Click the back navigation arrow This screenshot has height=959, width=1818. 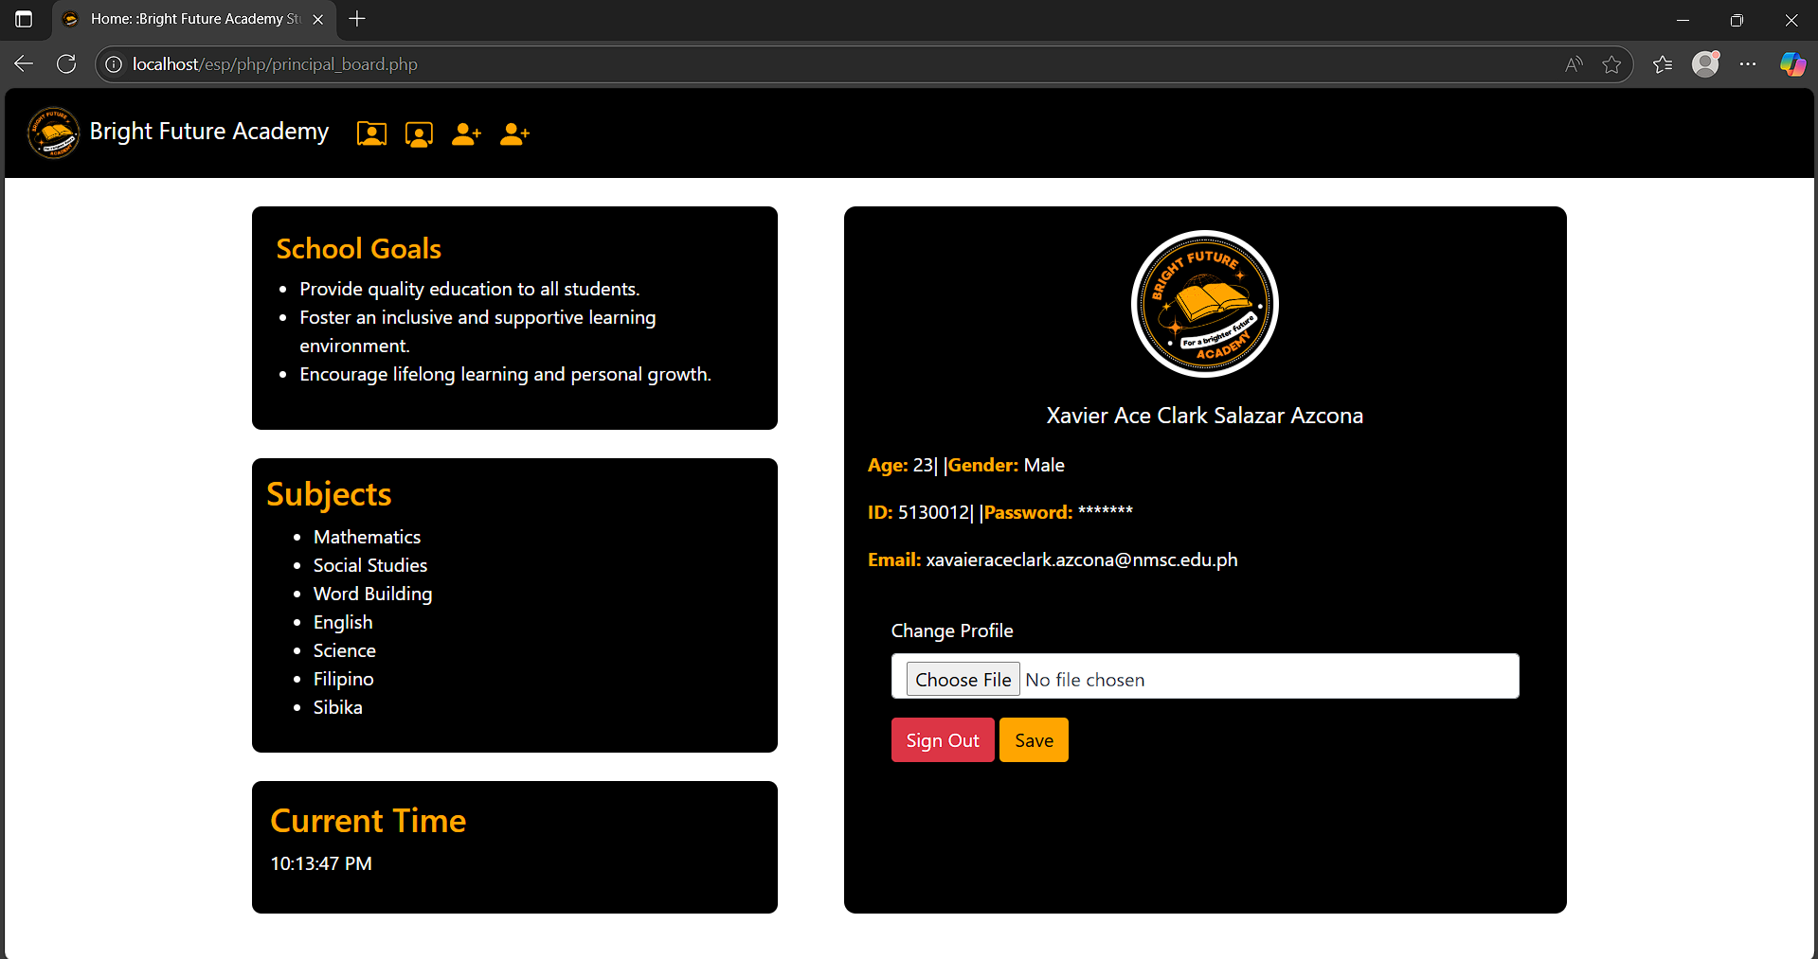23,63
